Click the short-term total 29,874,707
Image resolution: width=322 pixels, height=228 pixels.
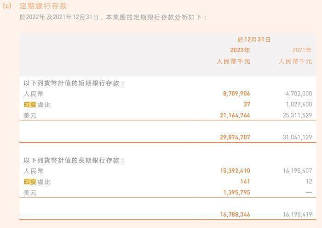pyautogui.click(x=235, y=137)
